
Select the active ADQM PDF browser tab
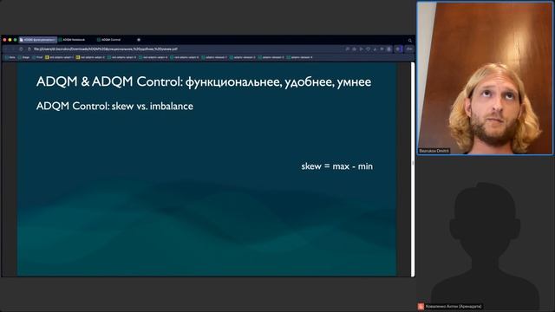[37, 40]
